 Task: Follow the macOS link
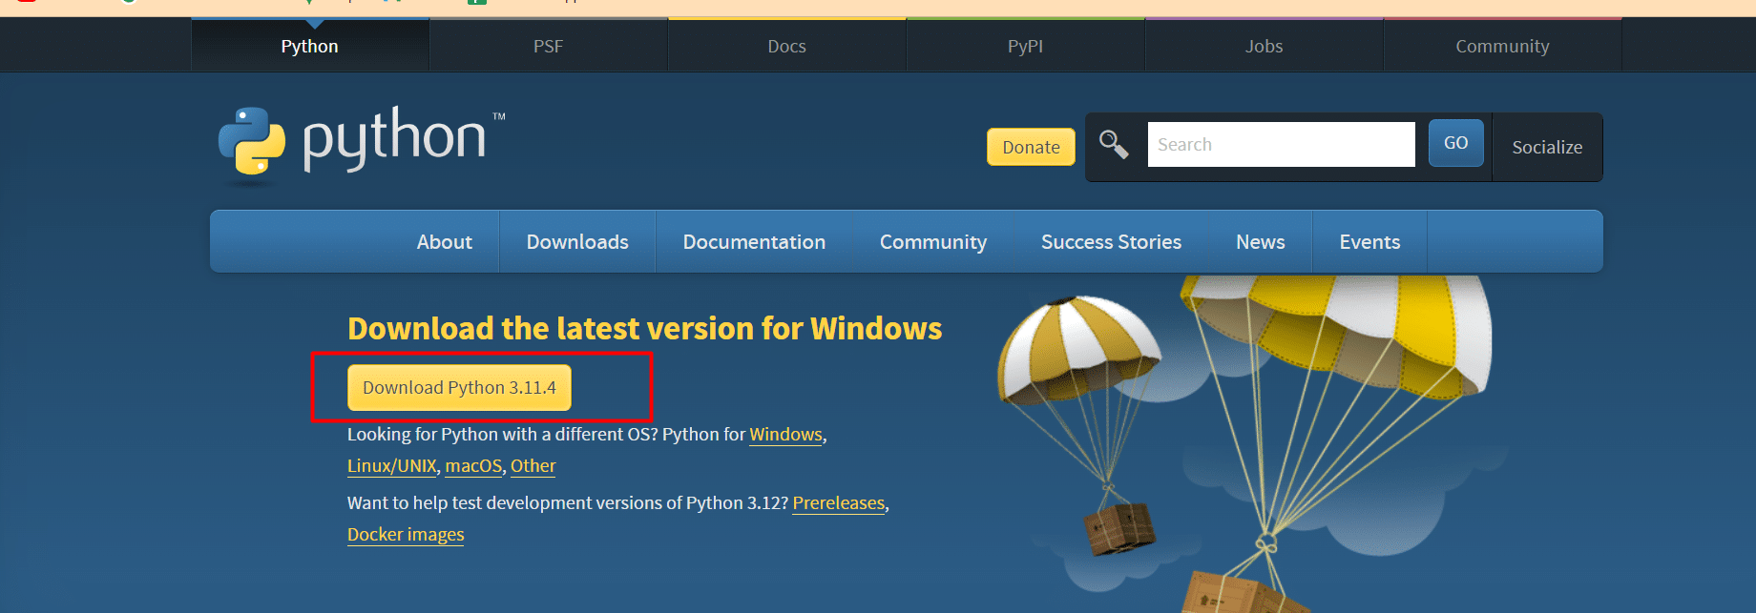pos(473,465)
